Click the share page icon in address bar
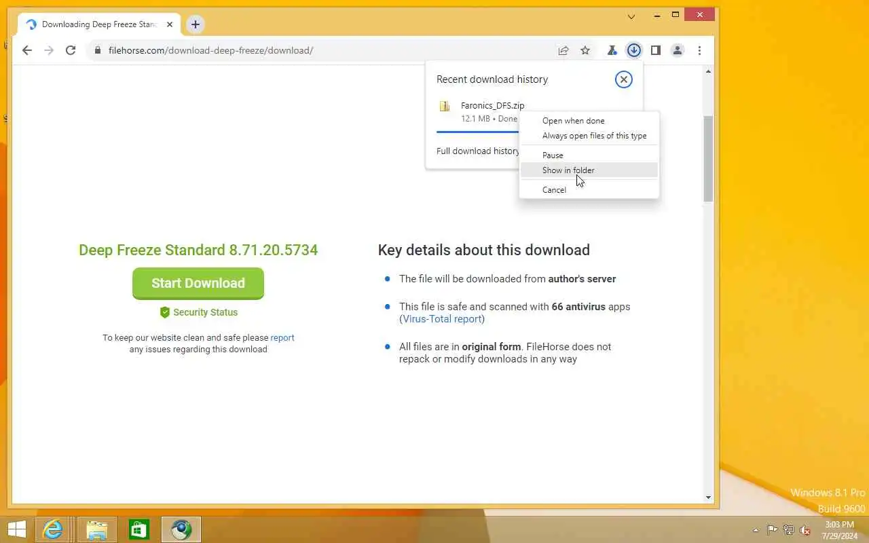The image size is (869, 543). pyautogui.click(x=563, y=50)
